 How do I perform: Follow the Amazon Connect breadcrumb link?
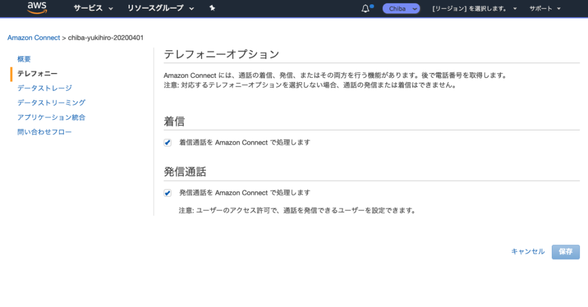[34, 37]
